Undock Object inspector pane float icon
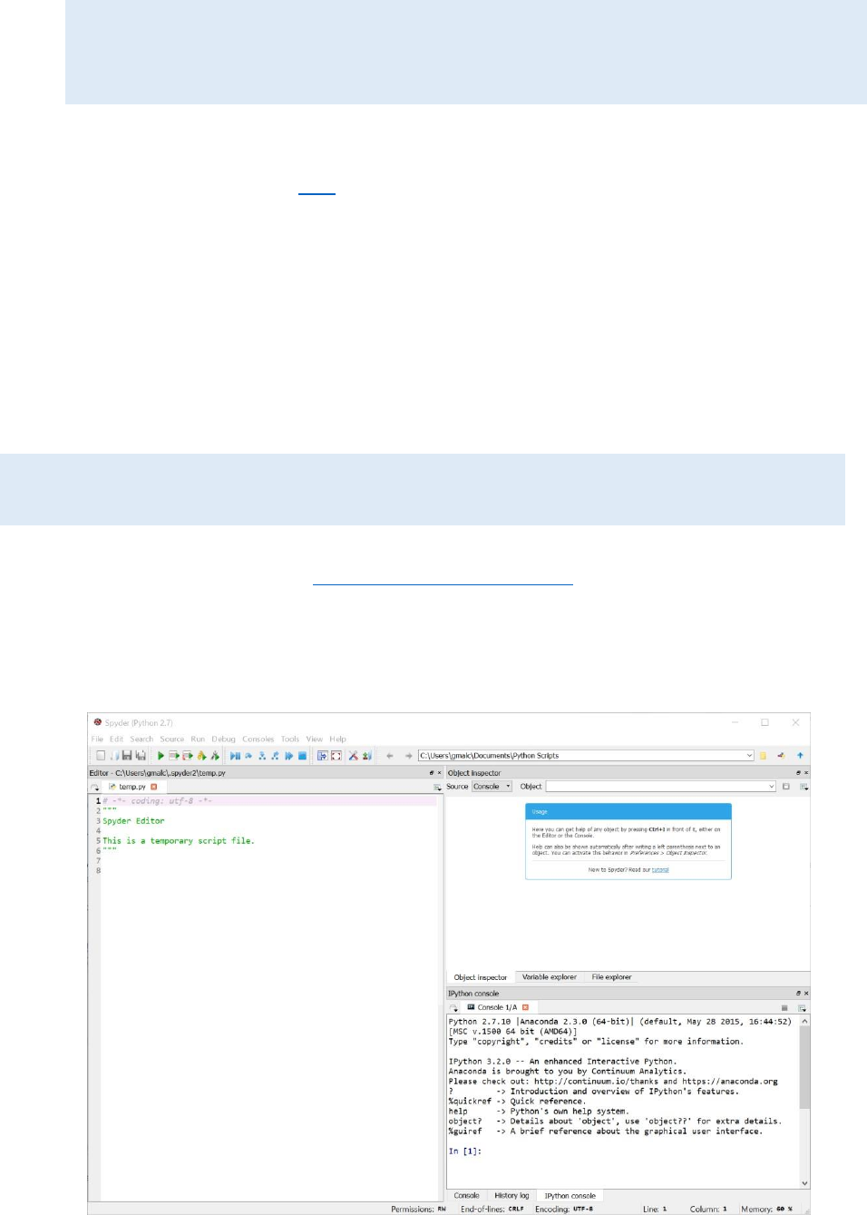The width and height of the screenshot is (867, 1215). 798,773
